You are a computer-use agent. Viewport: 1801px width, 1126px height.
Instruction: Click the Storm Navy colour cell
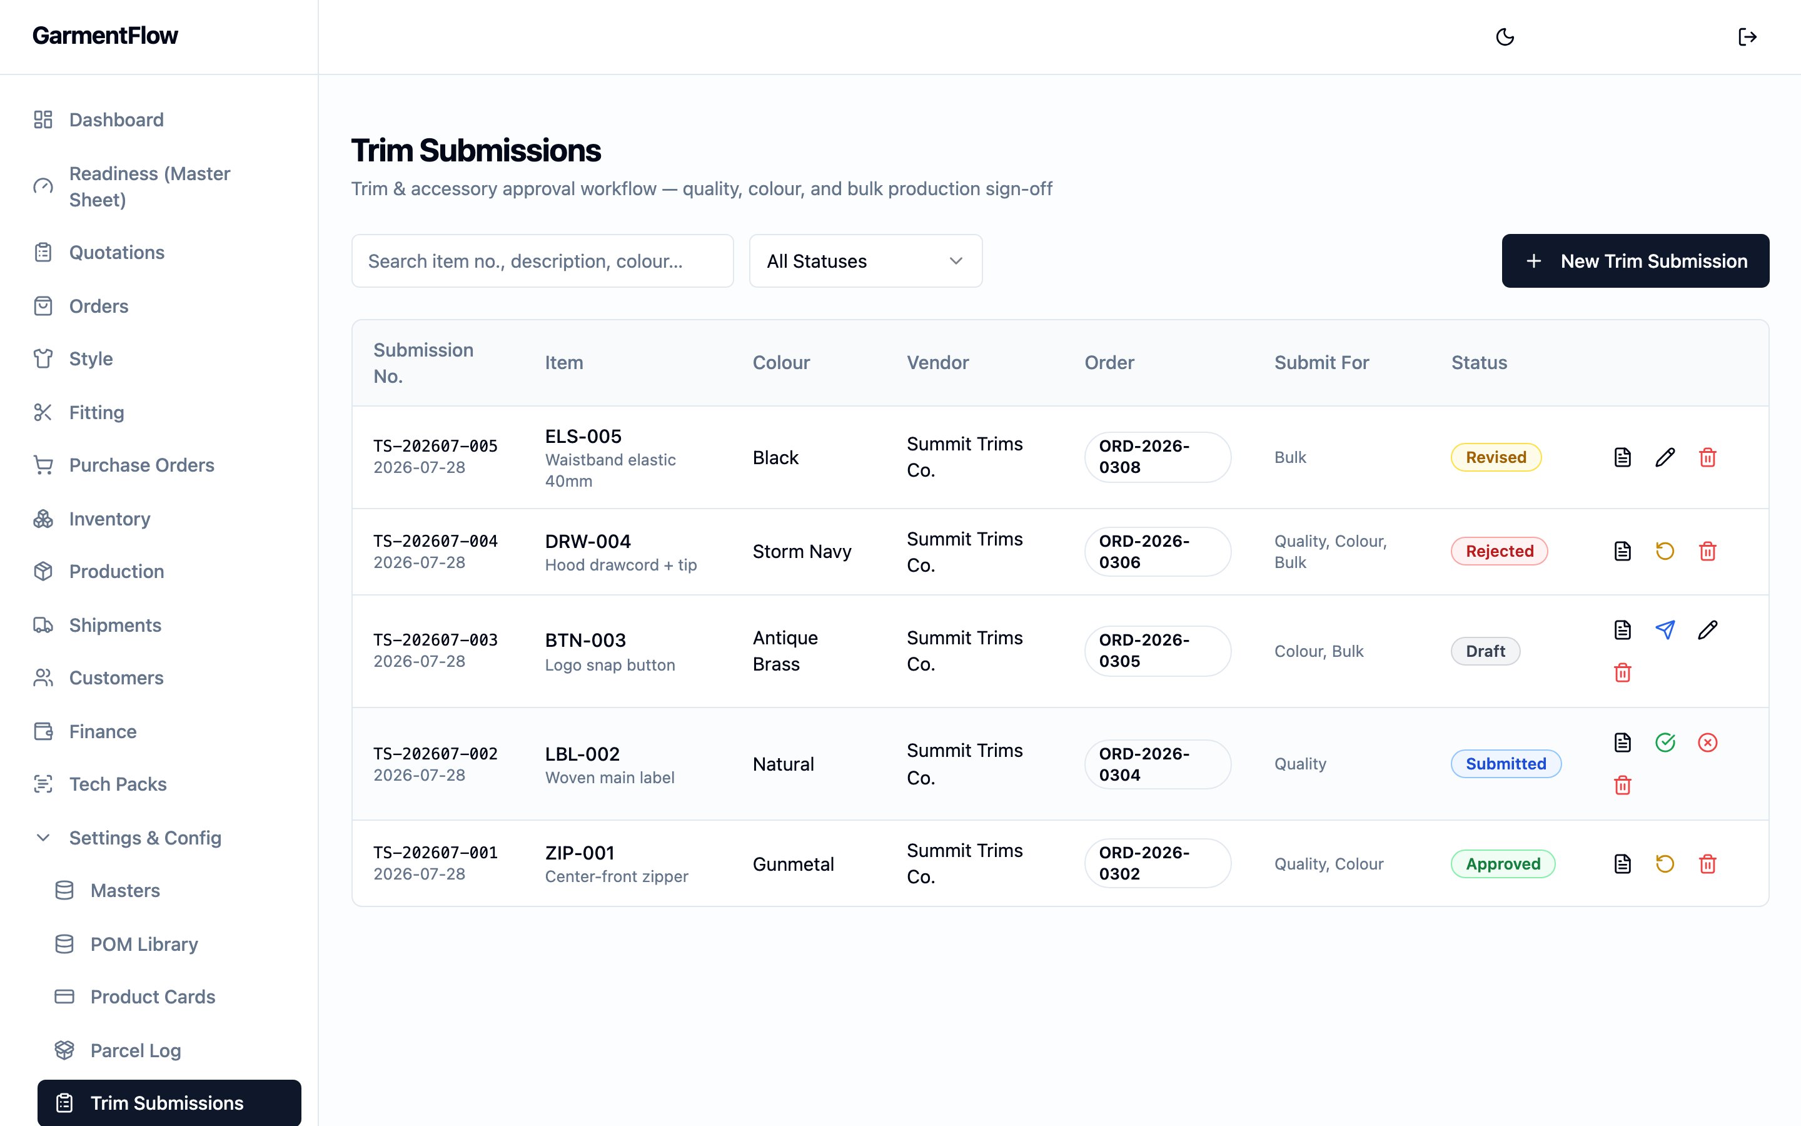click(802, 552)
